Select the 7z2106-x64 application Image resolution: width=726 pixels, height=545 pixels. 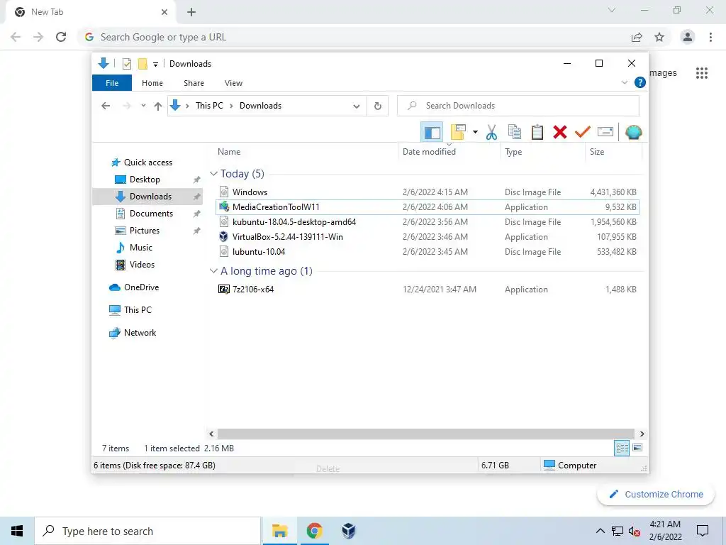point(428,290)
